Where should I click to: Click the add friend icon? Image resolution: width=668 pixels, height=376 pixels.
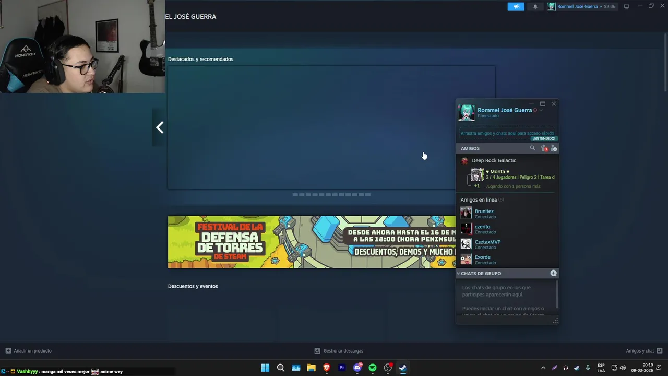pyautogui.click(x=554, y=148)
